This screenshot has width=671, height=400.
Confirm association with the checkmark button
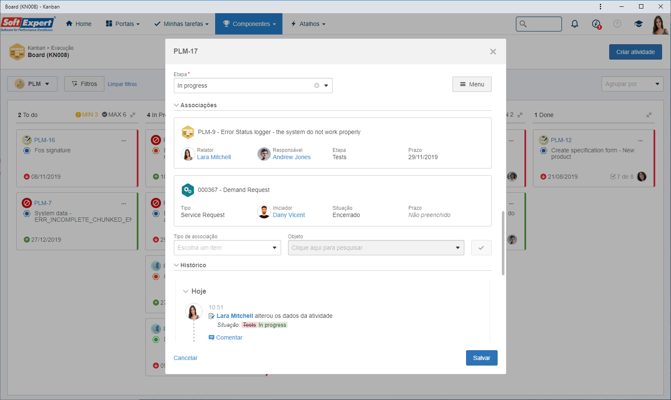tap(481, 248)
